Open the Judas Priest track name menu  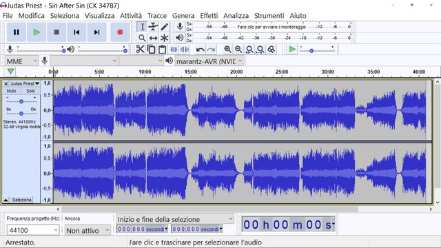point(25,84)
